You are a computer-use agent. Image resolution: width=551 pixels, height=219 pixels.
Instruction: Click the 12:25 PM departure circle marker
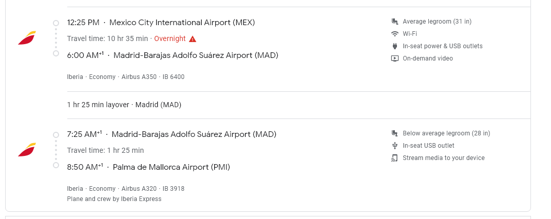(56, 23)
